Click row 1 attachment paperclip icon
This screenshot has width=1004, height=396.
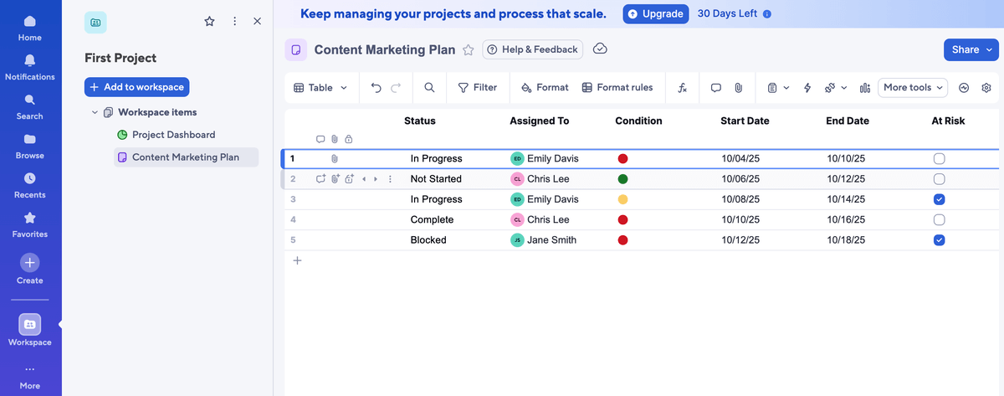point(334,158)
